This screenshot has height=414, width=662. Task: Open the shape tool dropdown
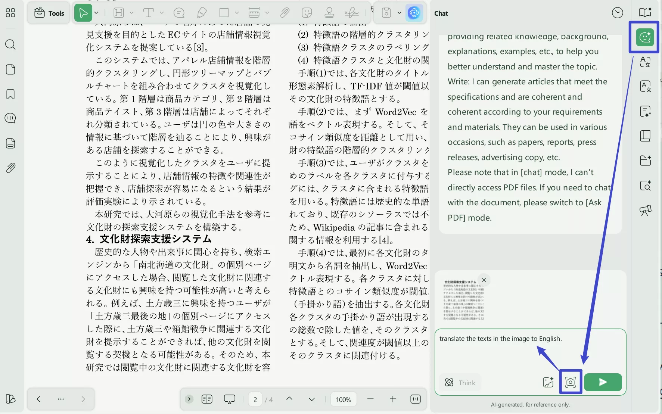238,13
